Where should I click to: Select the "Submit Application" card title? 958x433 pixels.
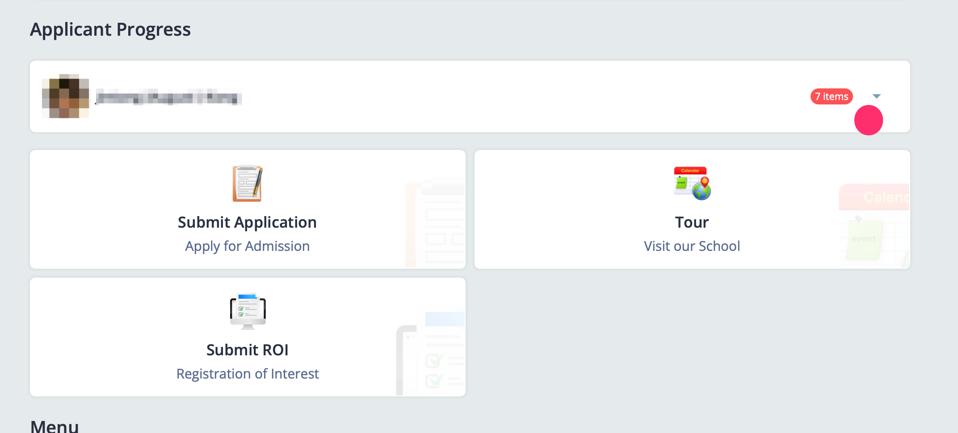click(x=248, y=222)
